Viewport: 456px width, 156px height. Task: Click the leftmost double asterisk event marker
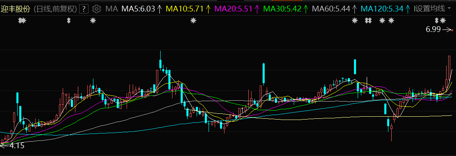coord(22,20)
